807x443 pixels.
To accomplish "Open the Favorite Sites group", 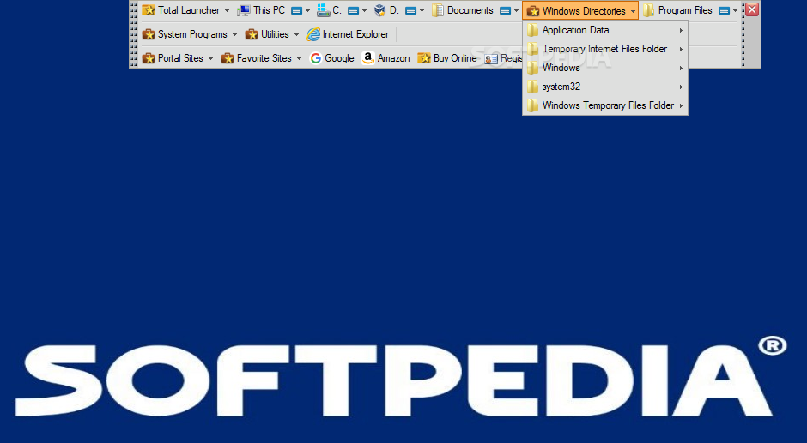I will pos(261,58).
